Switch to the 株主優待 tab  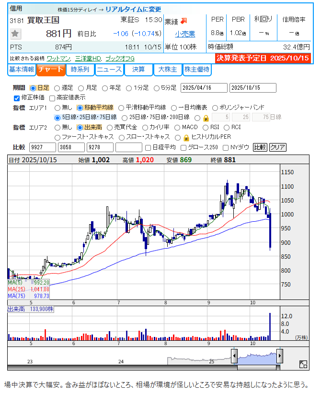click(197, 70)
